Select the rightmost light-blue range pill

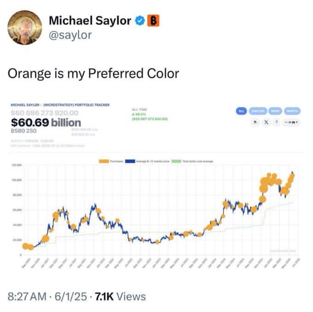[292, 111]
